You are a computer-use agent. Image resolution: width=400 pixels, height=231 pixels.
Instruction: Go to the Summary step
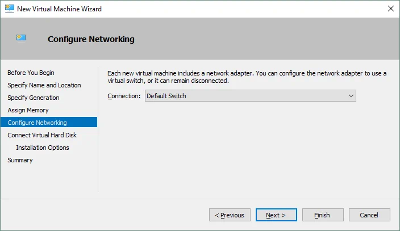pos(20,160)
